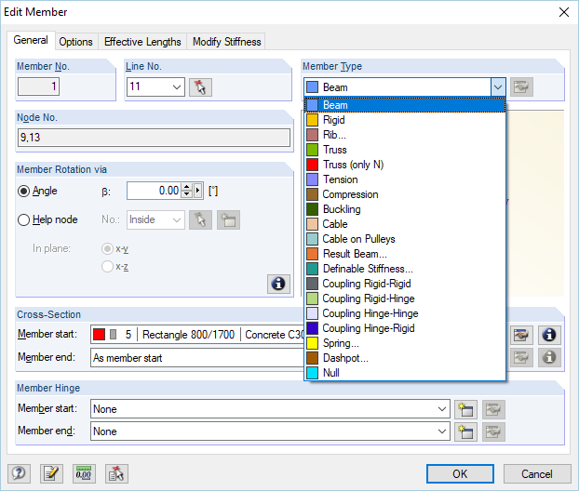579x491 pixels.
Task: Select Definable Stiffness... member type
Action: click(405, 269)
